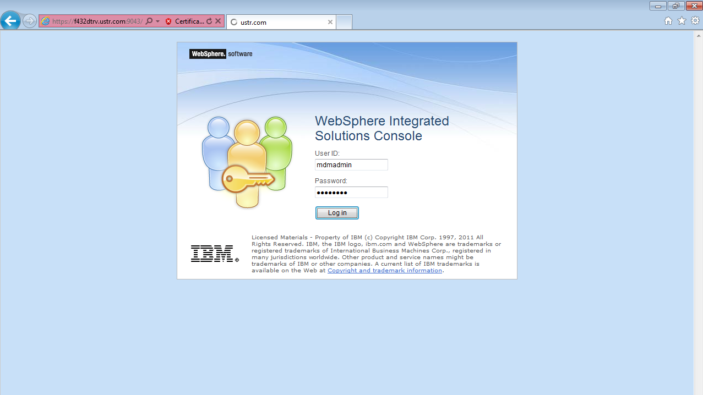
Task: Select the ustr.com tab
Action: (281, 22)
